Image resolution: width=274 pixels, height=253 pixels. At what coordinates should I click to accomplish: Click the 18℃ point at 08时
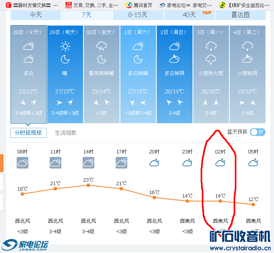22,194
